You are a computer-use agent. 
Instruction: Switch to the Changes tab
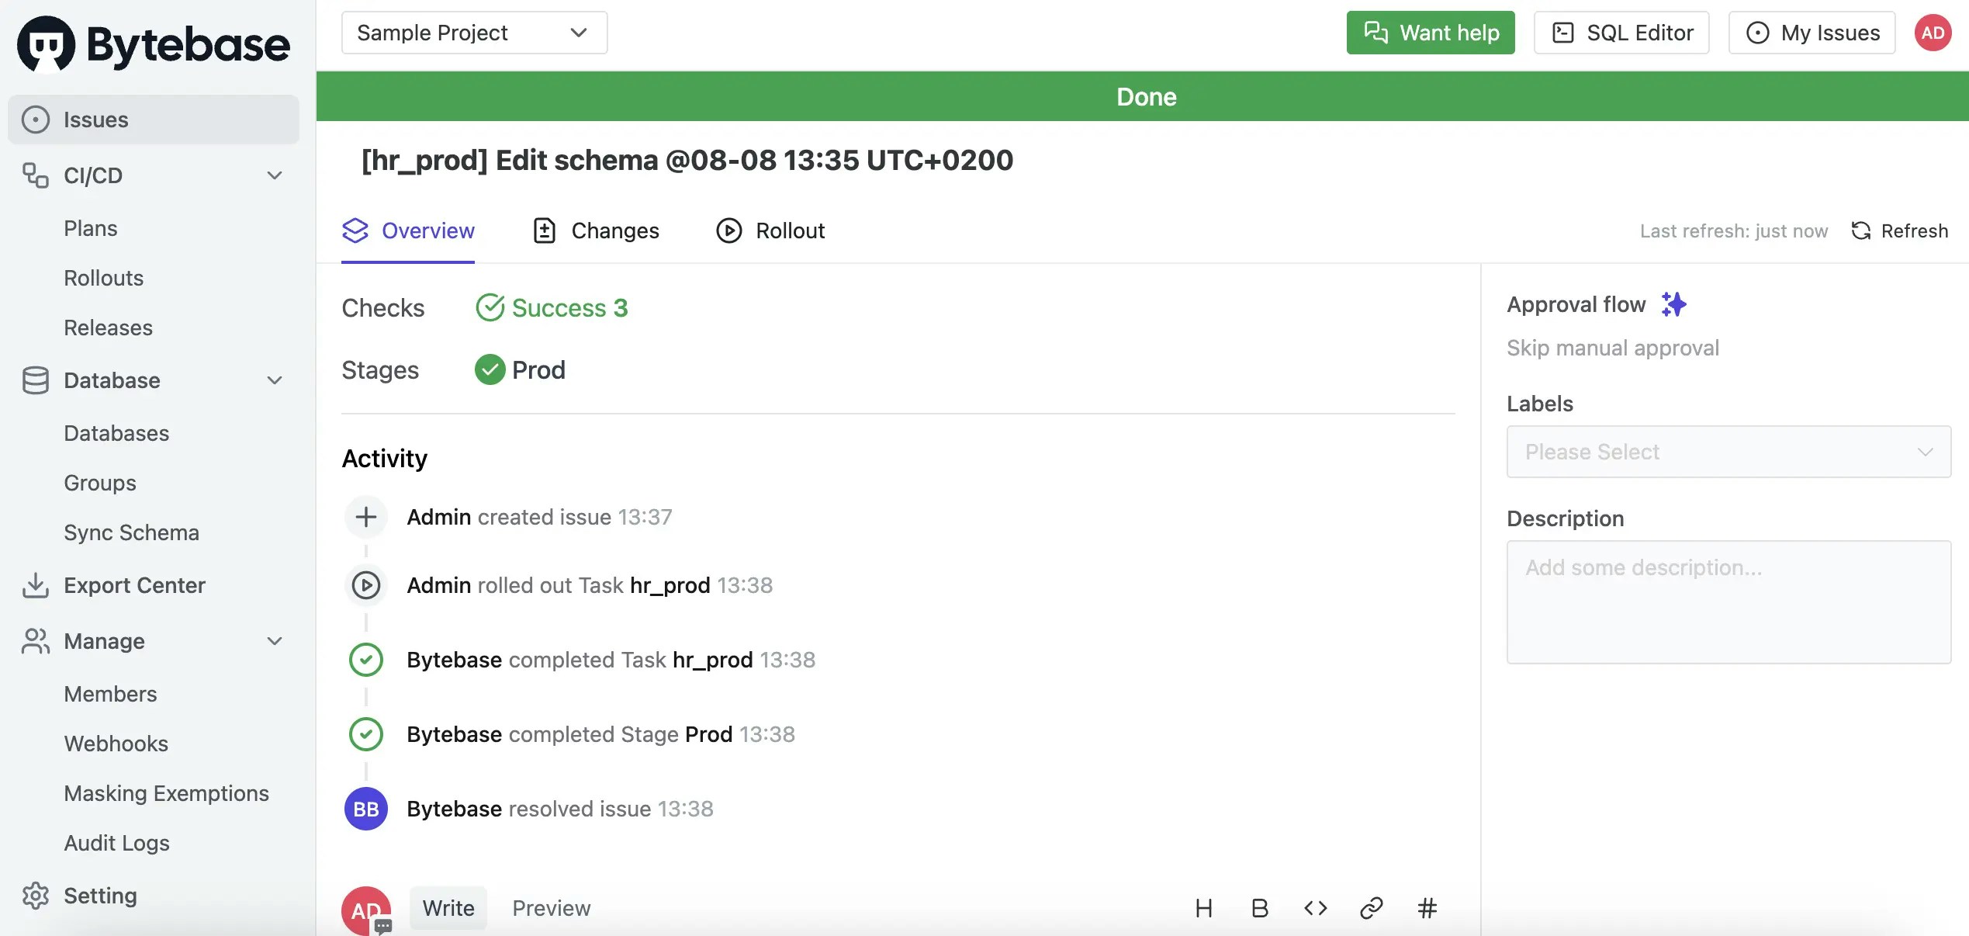pos(596,231)
